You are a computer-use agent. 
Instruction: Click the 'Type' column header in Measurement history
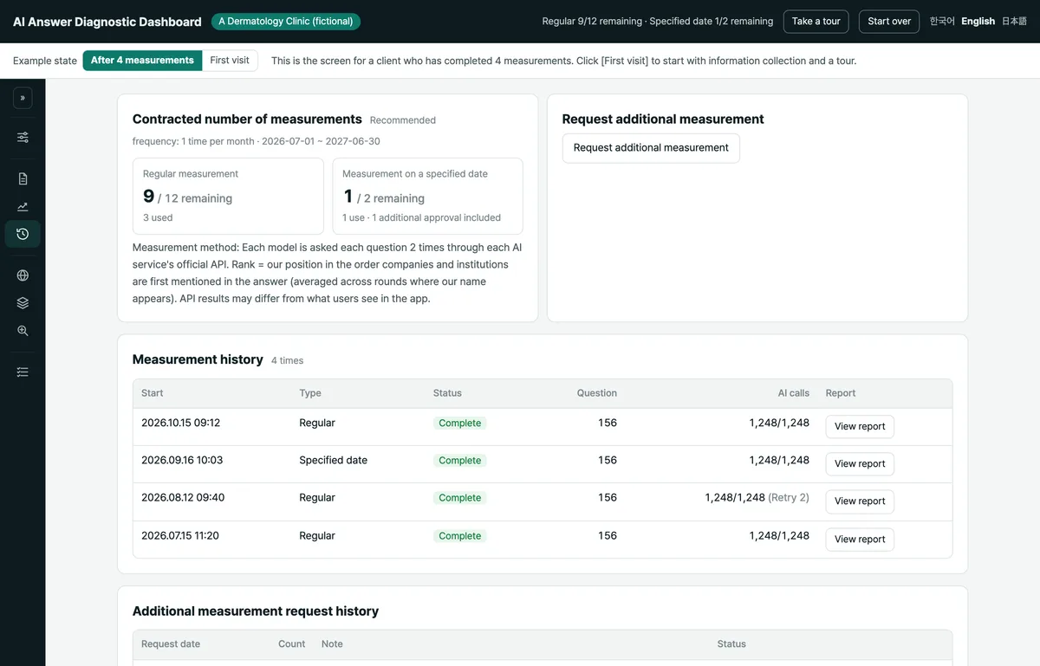(310, 393)
